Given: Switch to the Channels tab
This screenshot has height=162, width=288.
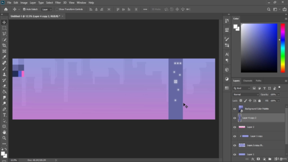Looking at the screenshot, I should (247, 81).
